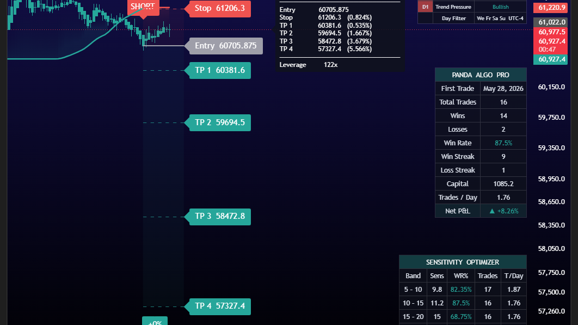
Task: Click the 60,977.5 red price tag
Action: point(550,32)
